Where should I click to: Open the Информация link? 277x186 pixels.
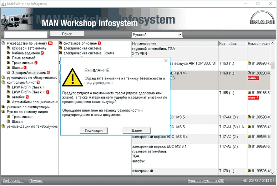[x=13, y=181]
